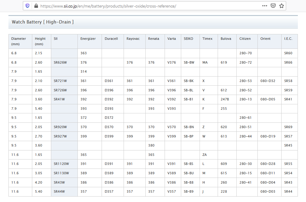Image resolution: width=306 pixels, height=202 pixels.
Task: Click the Save to Pocket icon
Action: tap(273, 6)
